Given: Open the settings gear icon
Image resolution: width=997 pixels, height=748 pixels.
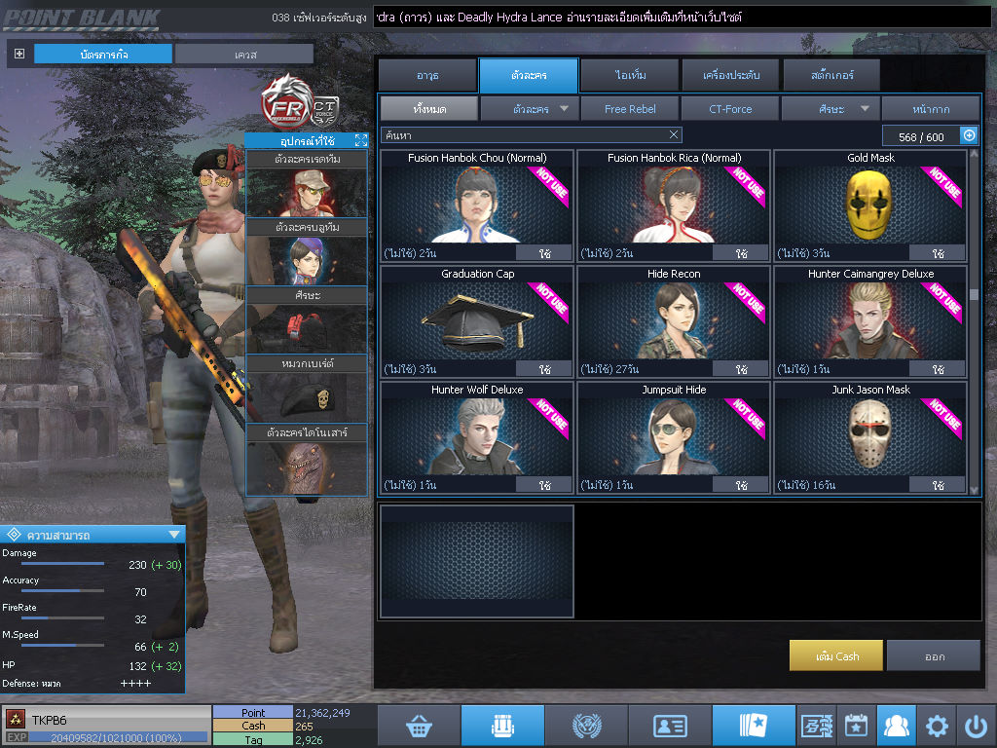Looking at the screenshot, I should click(936, 725).
